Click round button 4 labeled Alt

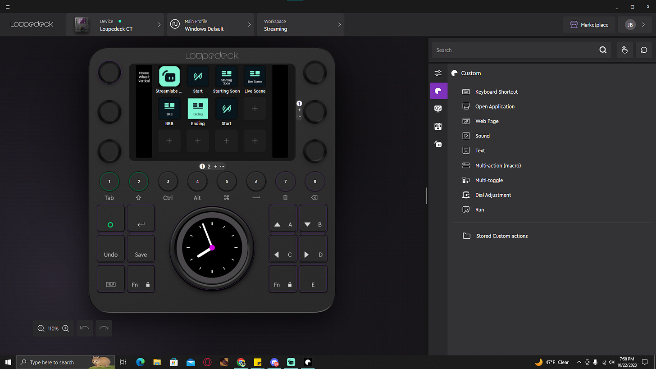coord(197,182)
